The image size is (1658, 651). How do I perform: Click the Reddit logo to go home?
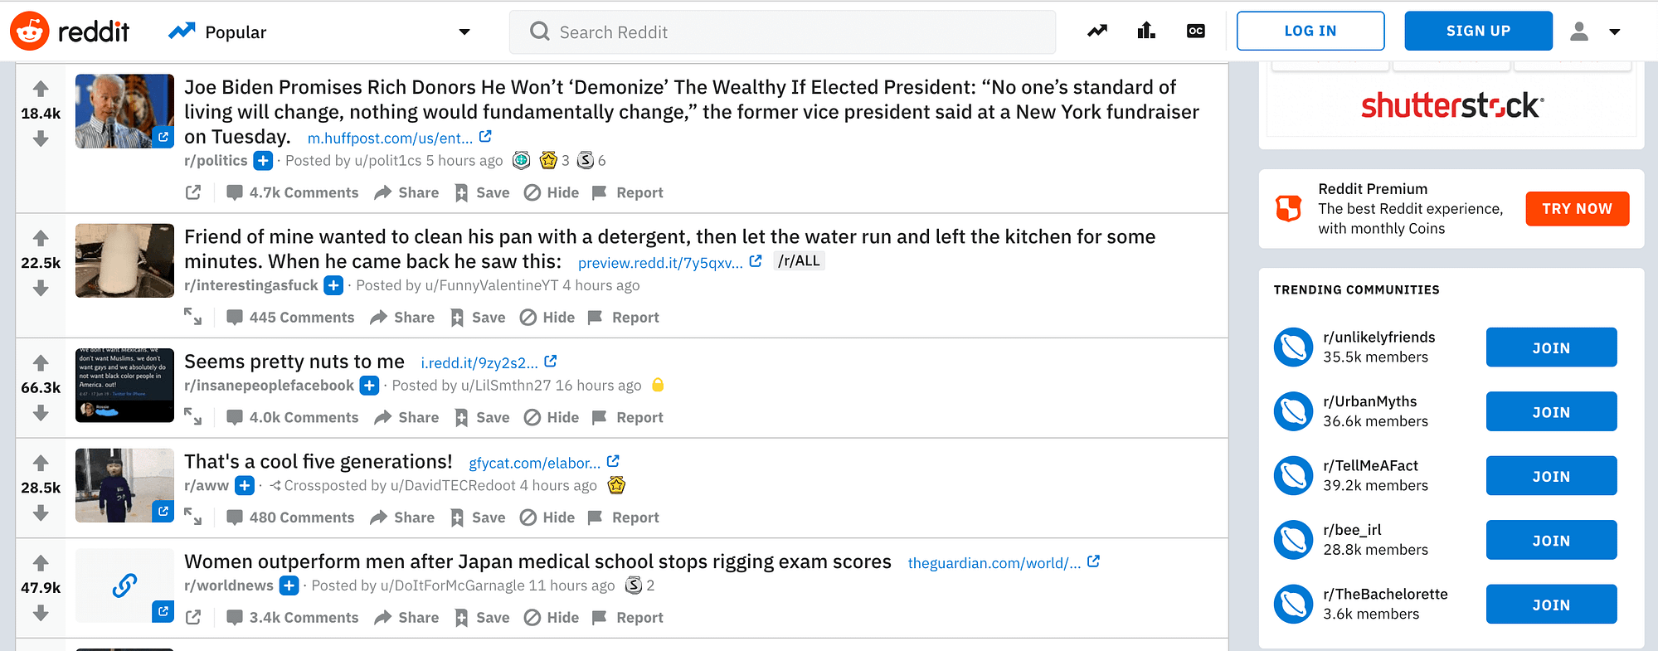point(70,32)
